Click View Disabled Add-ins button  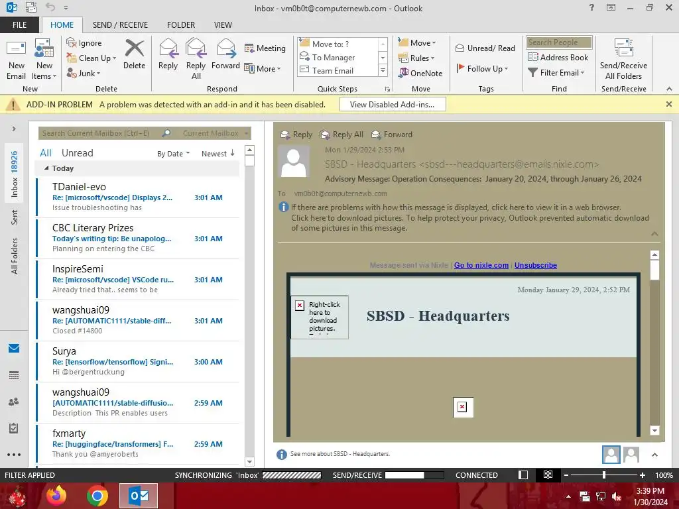(x=393, y=104)
